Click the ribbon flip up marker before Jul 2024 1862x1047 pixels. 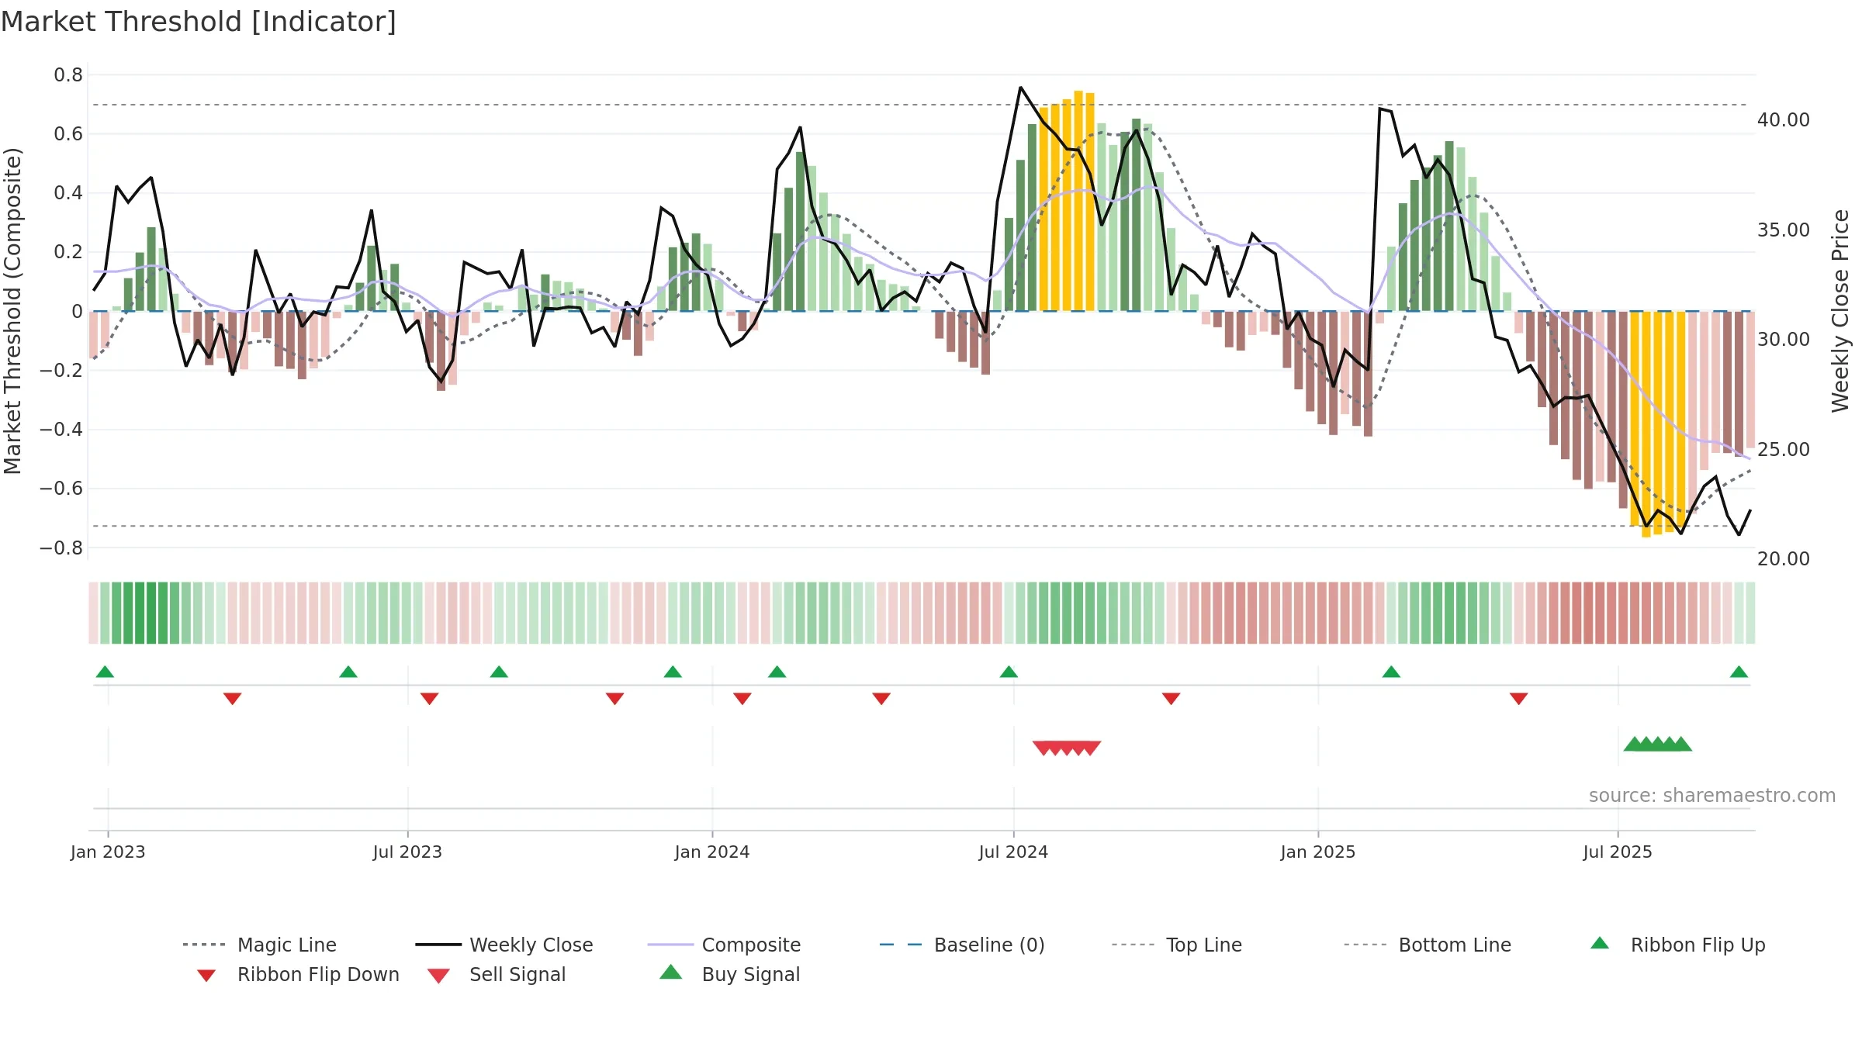1009,672
